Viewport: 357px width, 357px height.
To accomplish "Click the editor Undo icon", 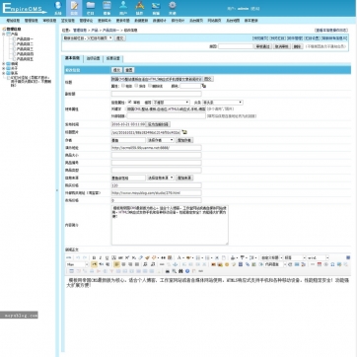I will pyautogui.click(x=78, y=258).
